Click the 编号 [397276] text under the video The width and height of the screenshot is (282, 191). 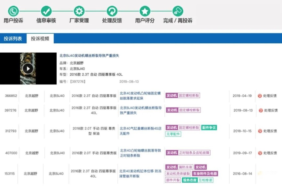[72, 82]
